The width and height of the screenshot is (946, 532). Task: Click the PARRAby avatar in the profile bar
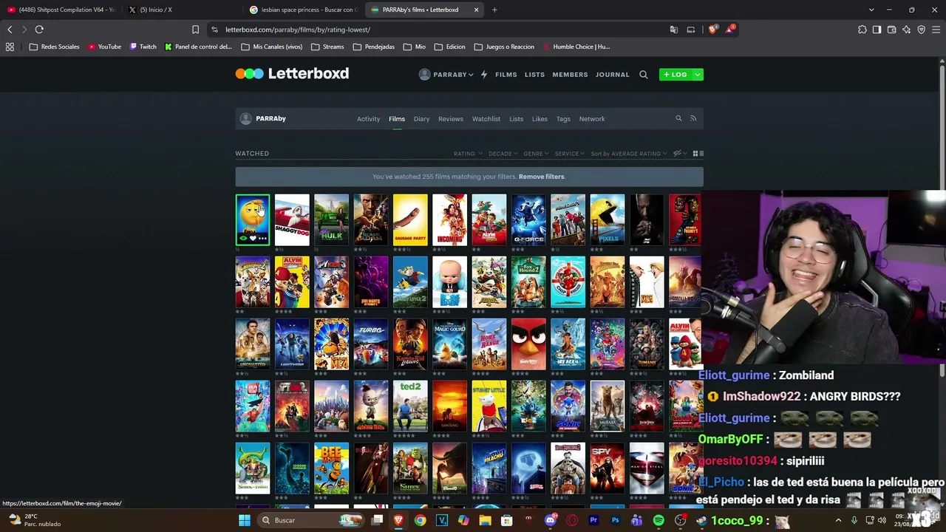[246, 119]
